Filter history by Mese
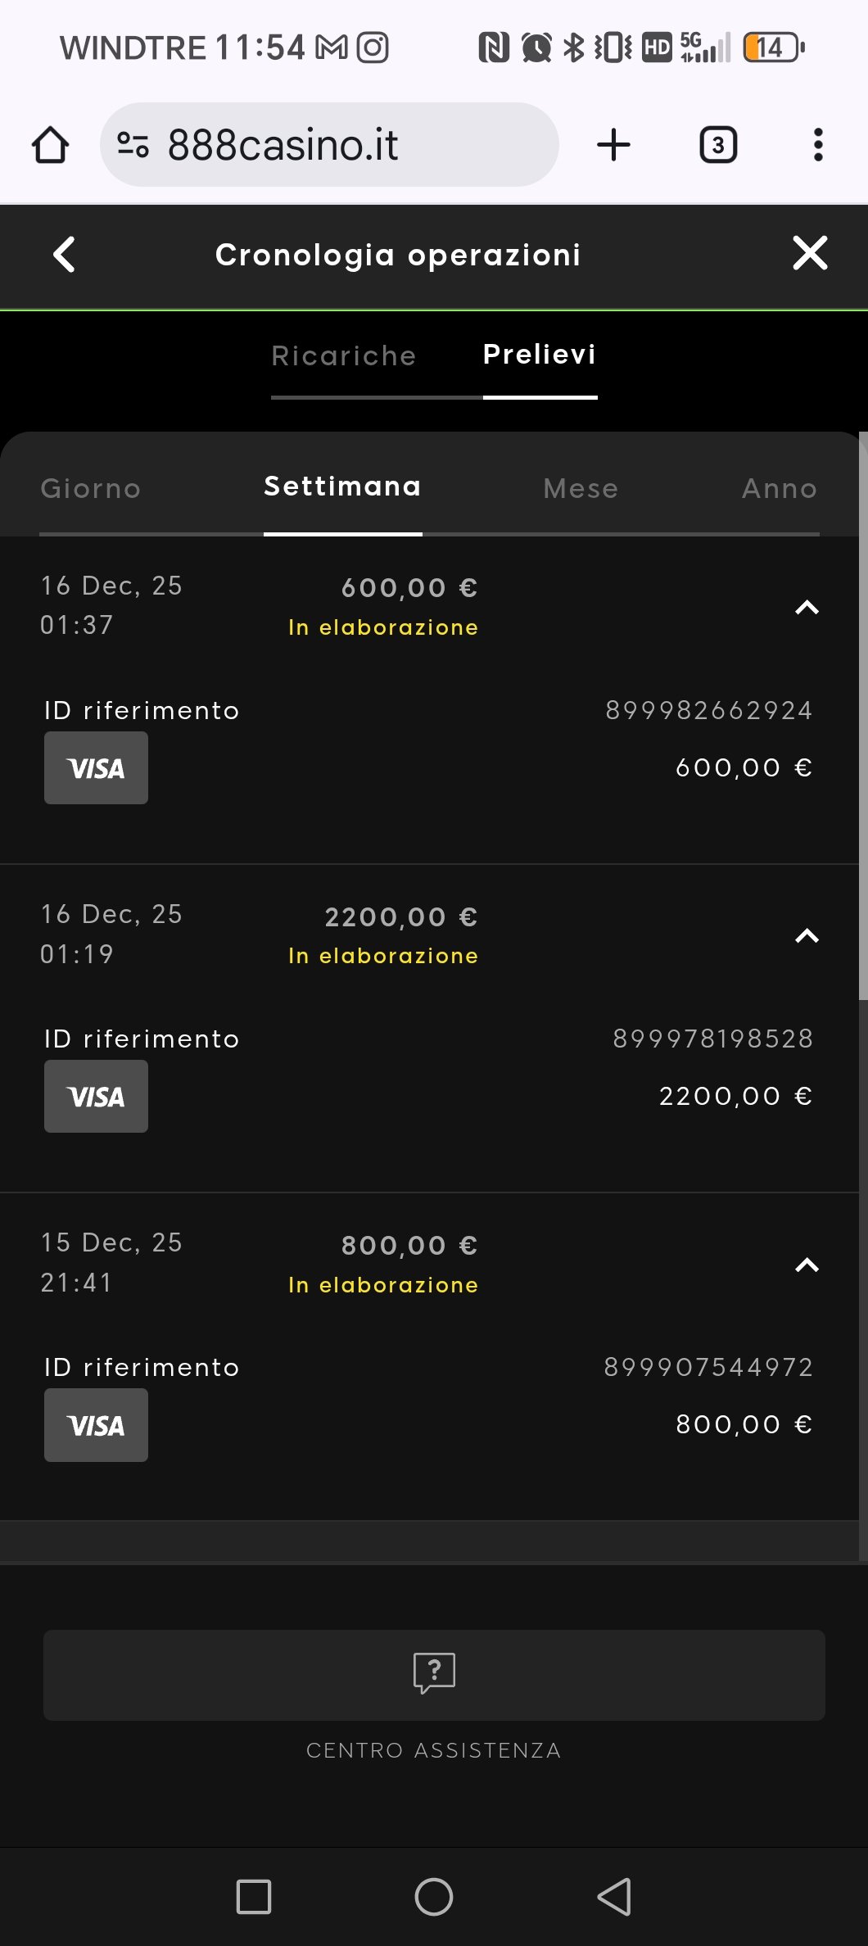This screenshot has height=1946, width=868. [581, 489]
